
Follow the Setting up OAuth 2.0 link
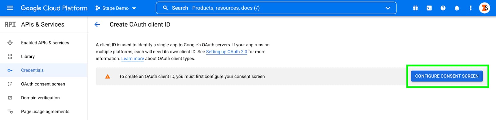click(227, 52)
